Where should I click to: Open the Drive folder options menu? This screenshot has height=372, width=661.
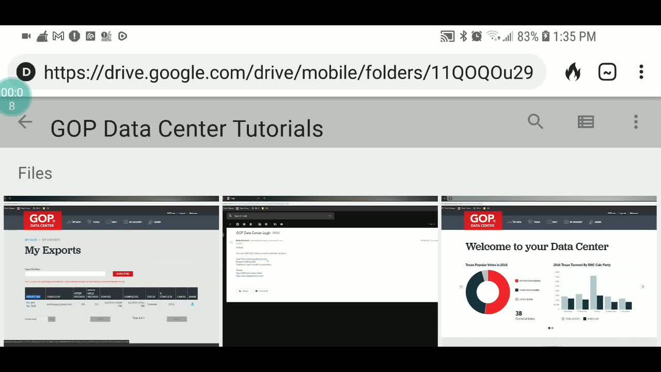coord(636,122)
